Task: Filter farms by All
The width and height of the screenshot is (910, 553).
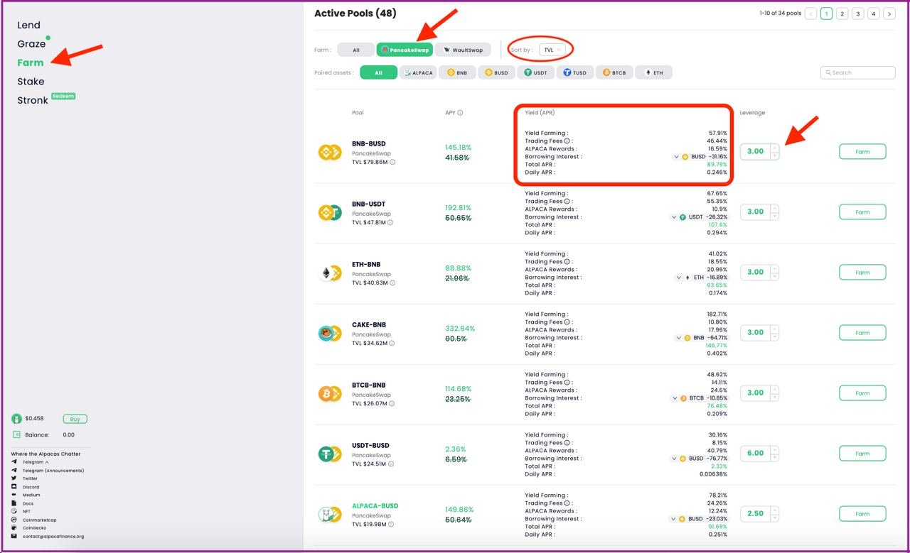Action: coord(355,50)
